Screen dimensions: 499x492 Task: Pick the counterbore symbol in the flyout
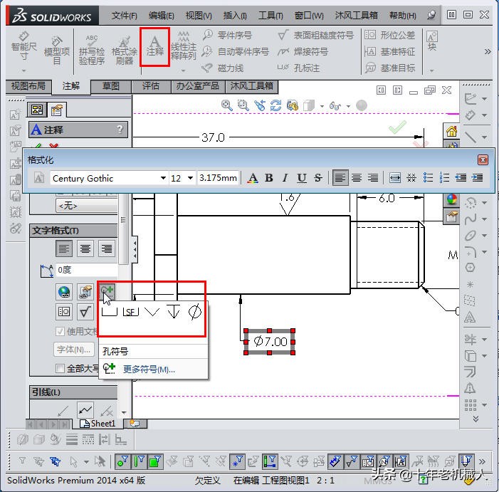(110, 312)
